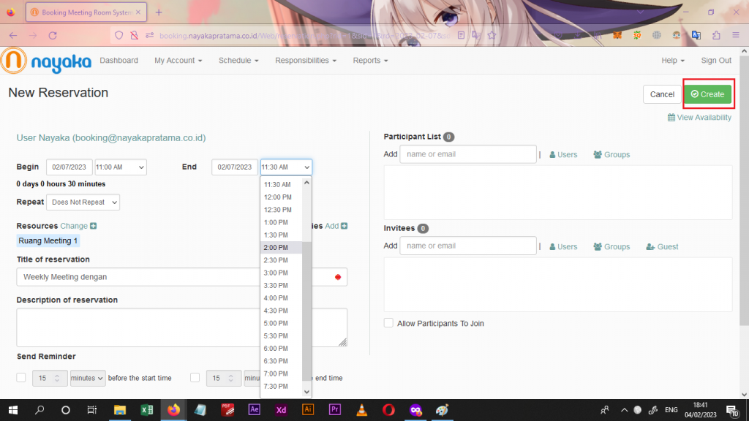
Task: Open Excel from the Windows taskbar
Action: (146, 409)
